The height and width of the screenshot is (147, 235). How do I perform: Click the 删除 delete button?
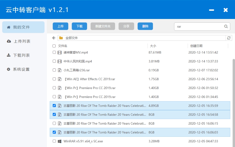point(145,26)
